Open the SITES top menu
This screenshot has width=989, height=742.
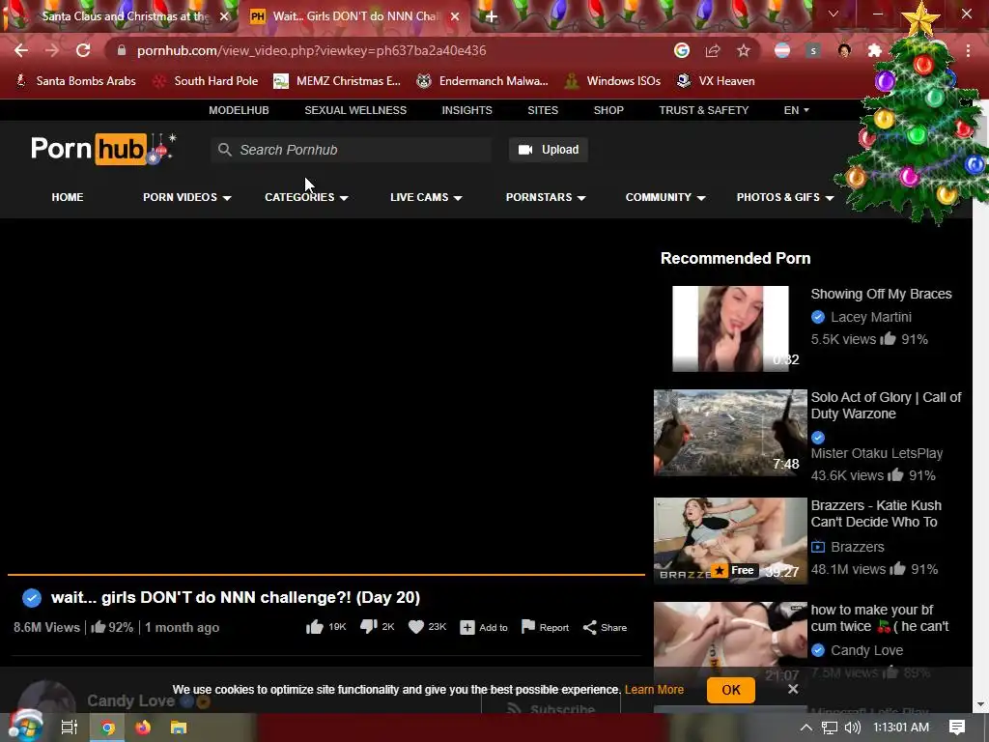click(543, 110)
